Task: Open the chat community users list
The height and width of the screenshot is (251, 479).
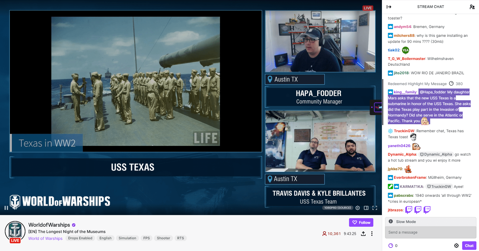Action: point(472,7)
